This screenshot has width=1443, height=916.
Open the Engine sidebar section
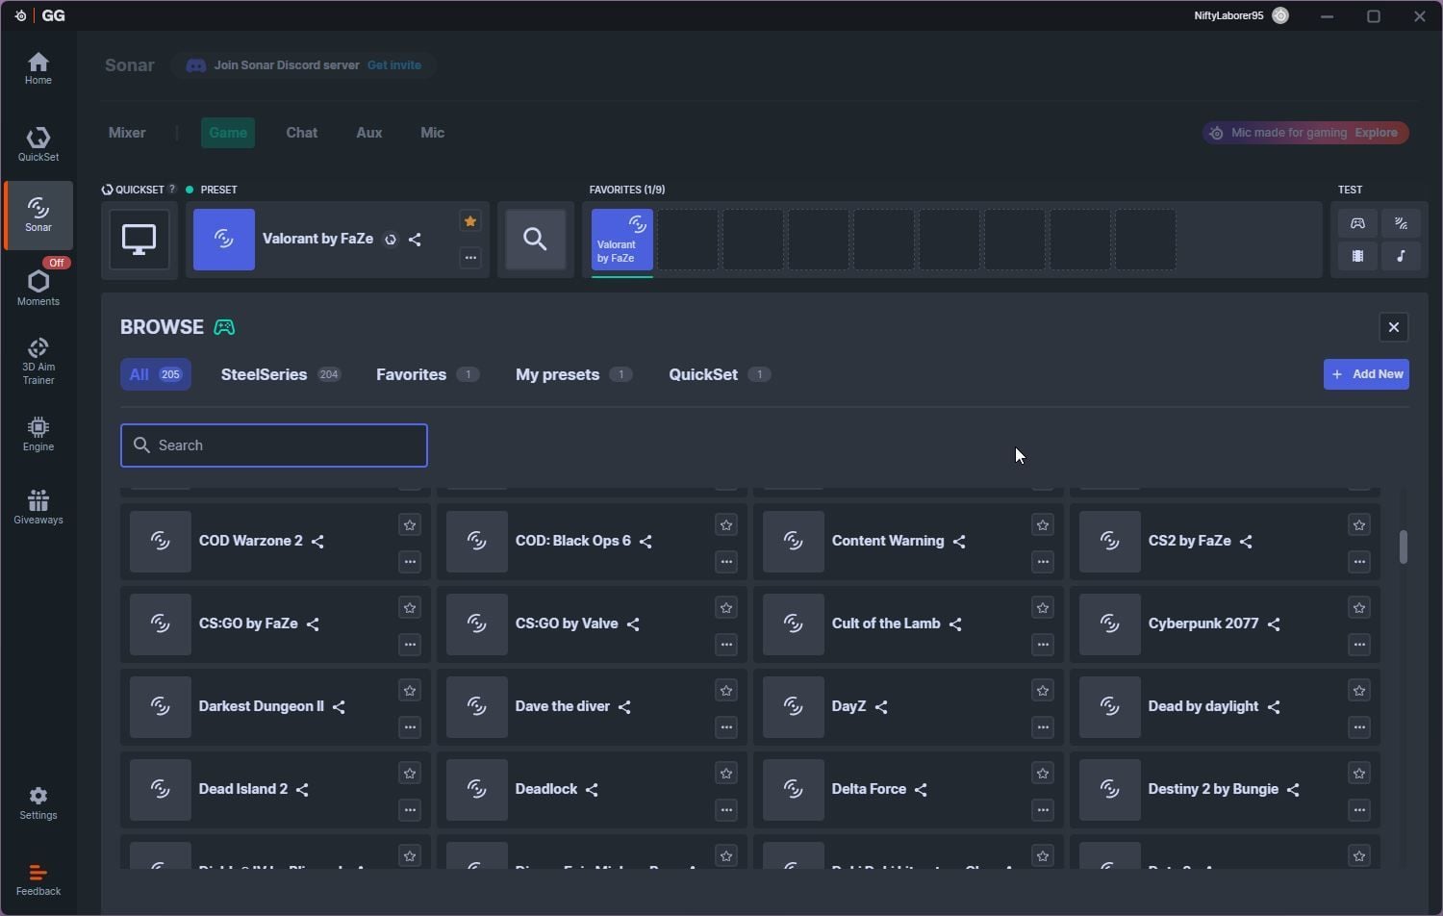(x=38, y=434)
